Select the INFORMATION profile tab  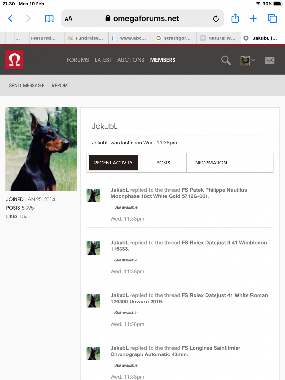pos(210,163)
